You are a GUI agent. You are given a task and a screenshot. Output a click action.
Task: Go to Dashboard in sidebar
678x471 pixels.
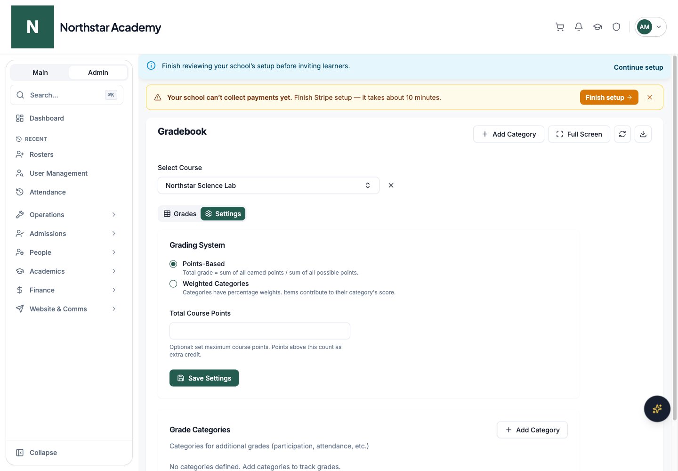coord(67,118)
